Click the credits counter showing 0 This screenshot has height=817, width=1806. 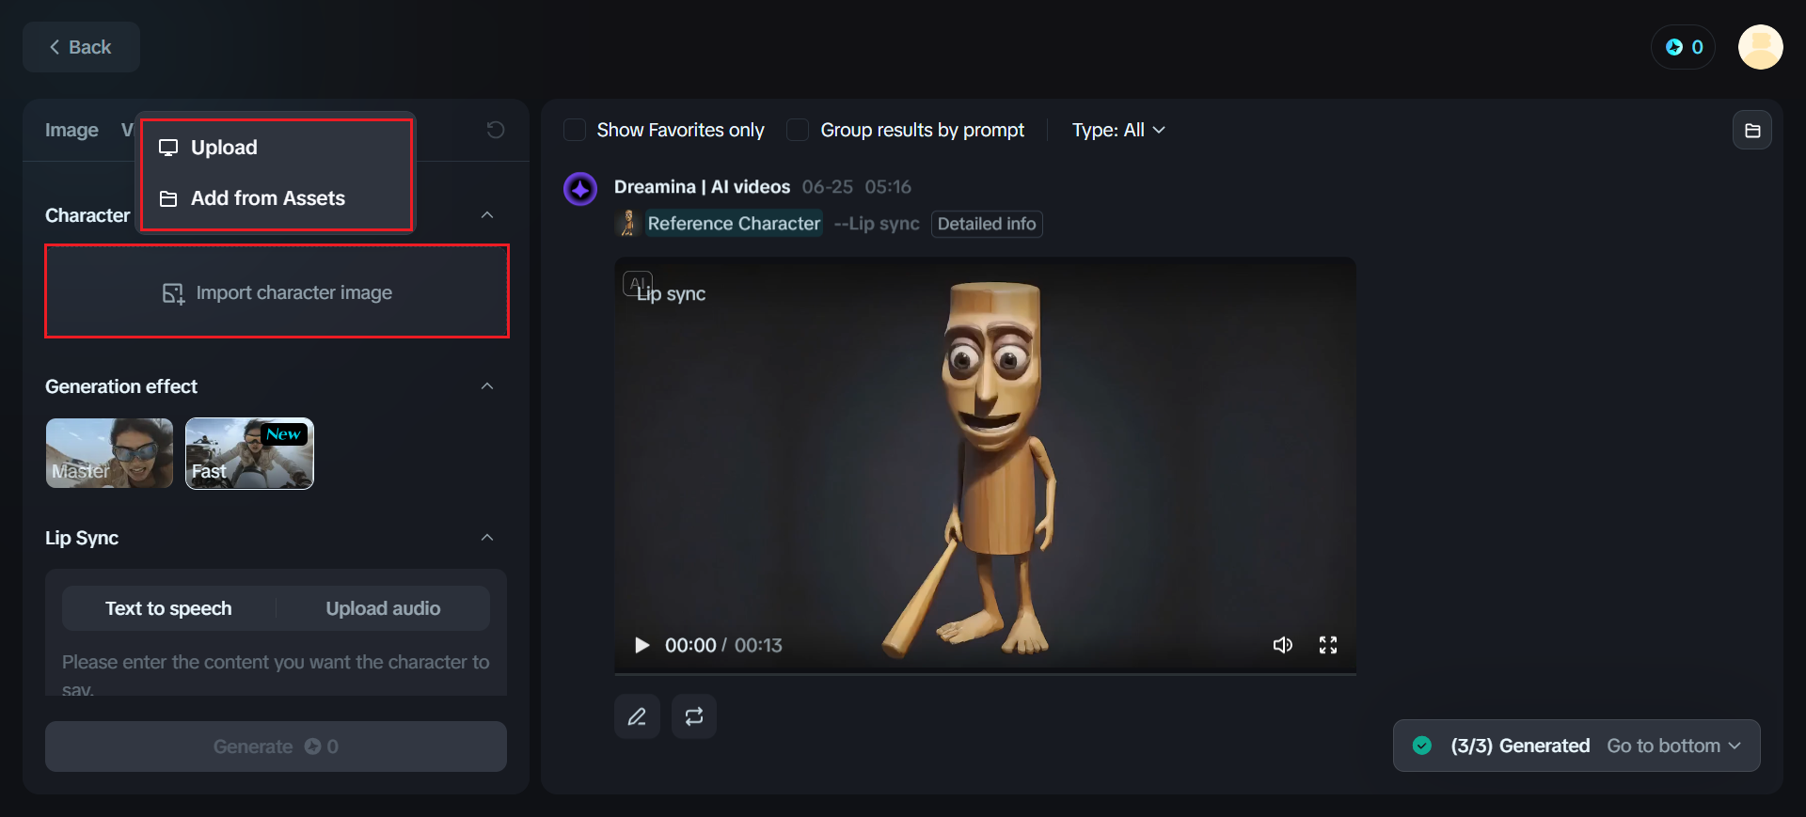coord(1684,47)
